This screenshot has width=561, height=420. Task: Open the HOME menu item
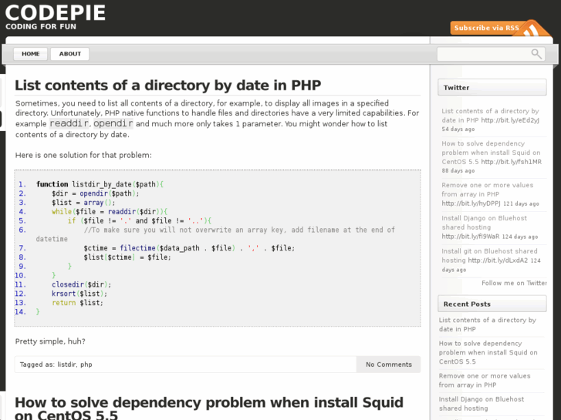point(30,54)
